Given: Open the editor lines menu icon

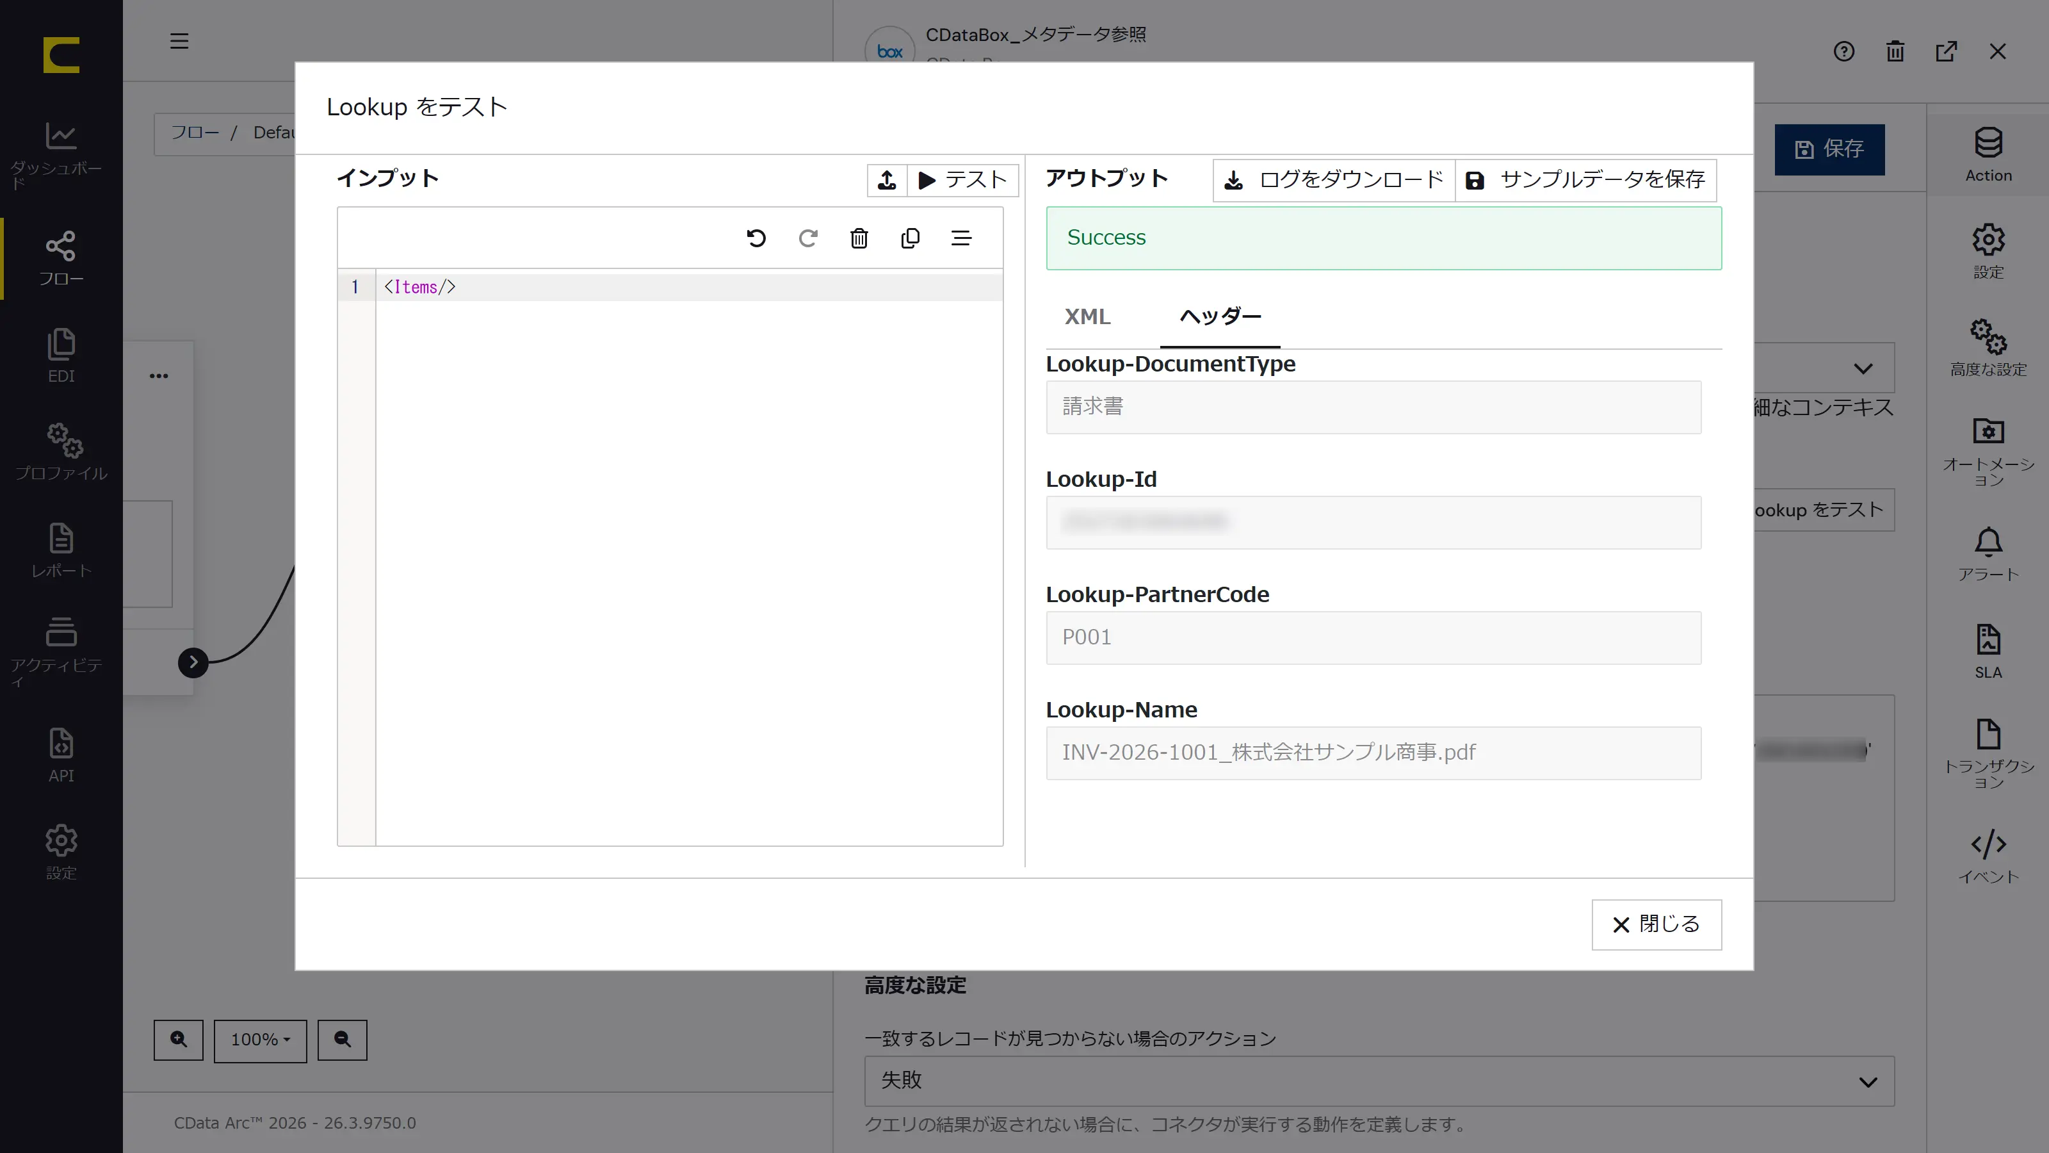Looking at the screenshot, I should (x=961, y=238).
